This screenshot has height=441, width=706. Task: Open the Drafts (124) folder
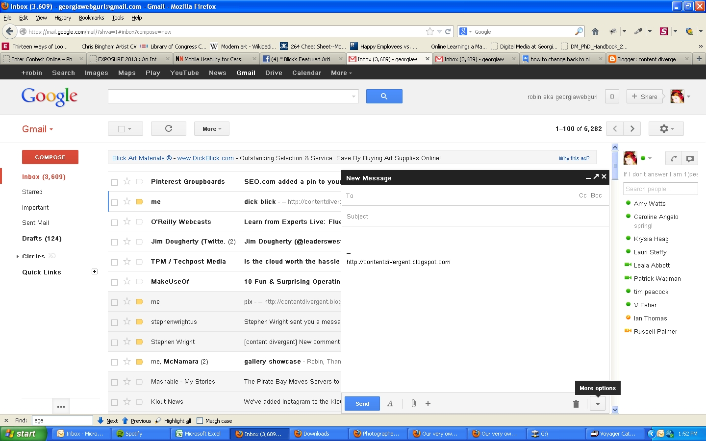point(42,238)
